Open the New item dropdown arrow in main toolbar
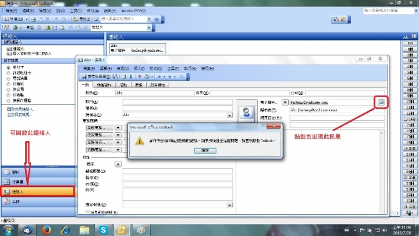Screen dimensions: 419x236 click(26, 19)
